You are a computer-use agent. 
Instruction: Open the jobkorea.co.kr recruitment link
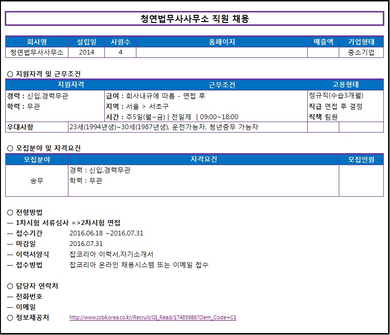[153, 318]
